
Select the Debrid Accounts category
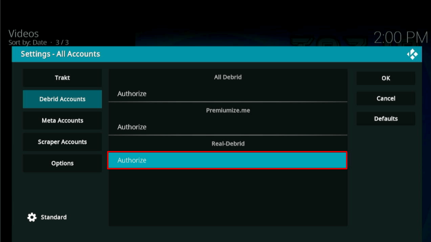[x=62, y=99]
